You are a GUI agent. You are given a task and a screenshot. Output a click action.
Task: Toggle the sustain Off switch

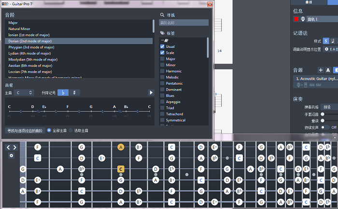point(324,127)
